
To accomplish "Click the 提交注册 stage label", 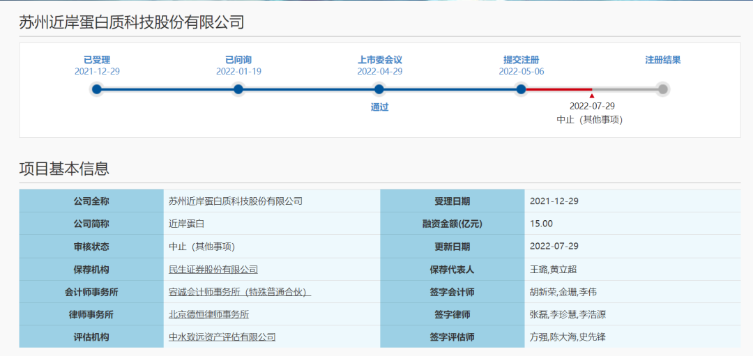I will (x=521, y=61).
